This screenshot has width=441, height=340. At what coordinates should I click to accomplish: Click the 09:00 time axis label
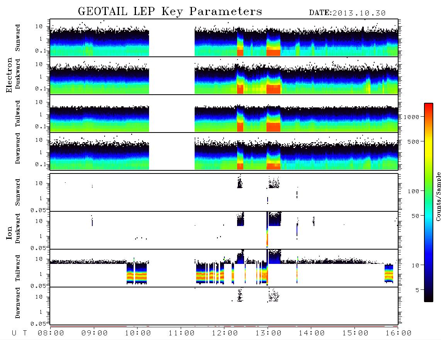[95, 333]
